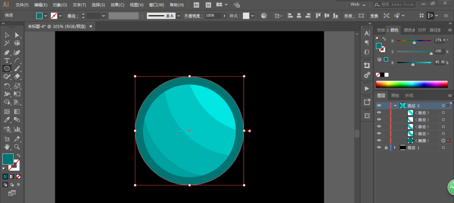Screen dimensions: 454x203
Task: Expand the 图层 1 layer
Action: click(395, 148)
